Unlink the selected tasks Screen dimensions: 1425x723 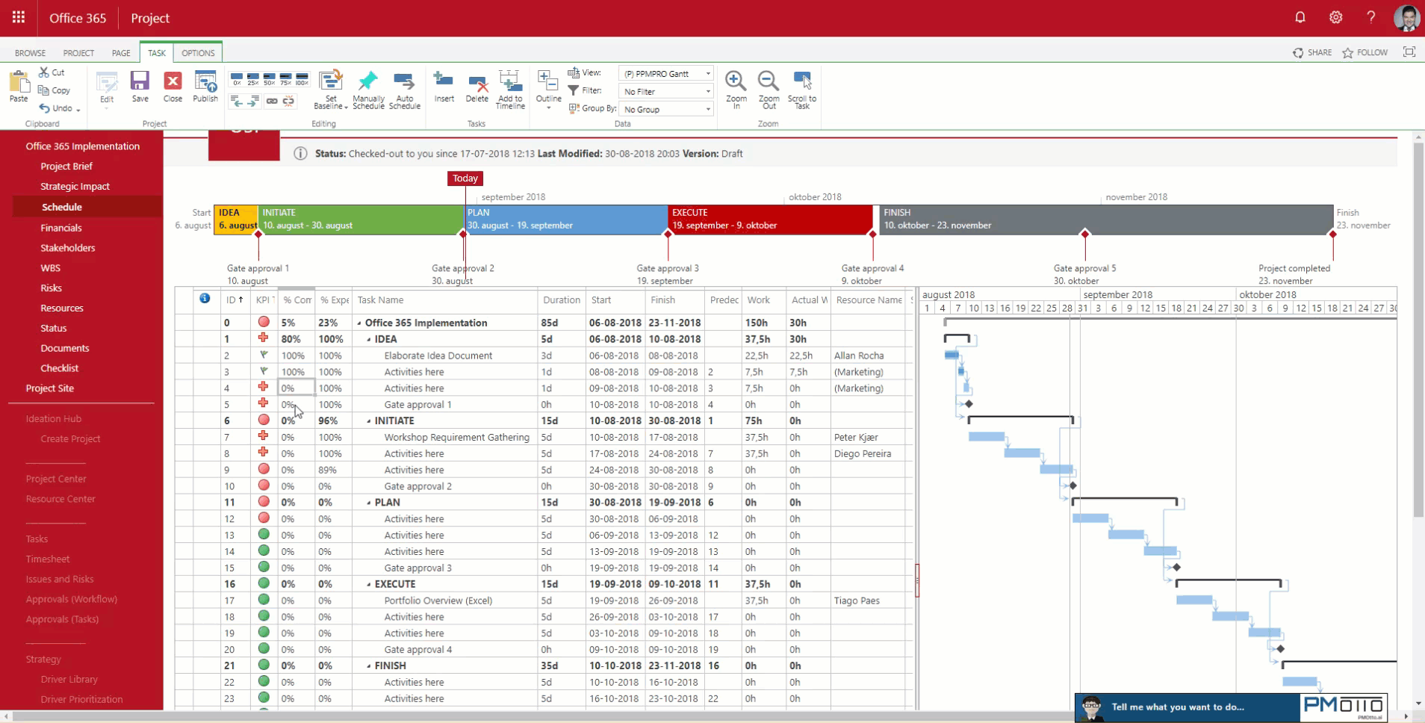coord(288,101)
